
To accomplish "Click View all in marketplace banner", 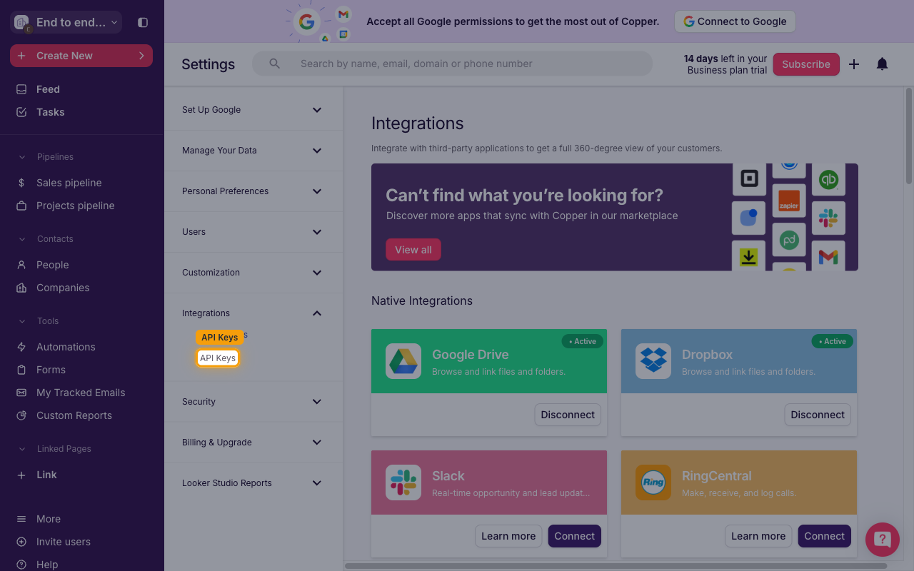I will tap(413, 250).
